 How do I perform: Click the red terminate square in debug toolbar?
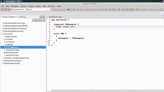point(87,9)
